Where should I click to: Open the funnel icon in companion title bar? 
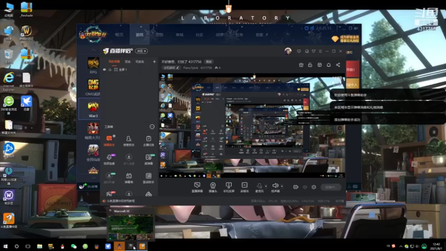click(313, 51)
